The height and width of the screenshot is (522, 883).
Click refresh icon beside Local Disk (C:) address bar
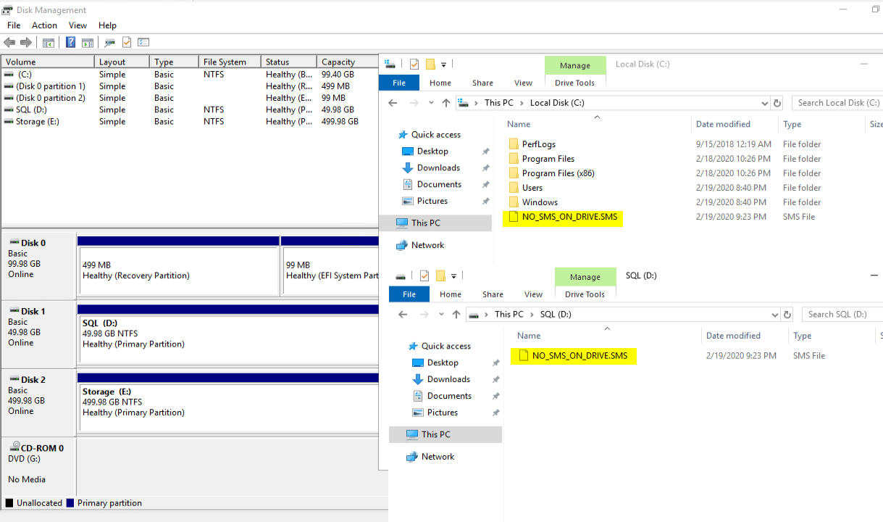[x=777, y=103]
